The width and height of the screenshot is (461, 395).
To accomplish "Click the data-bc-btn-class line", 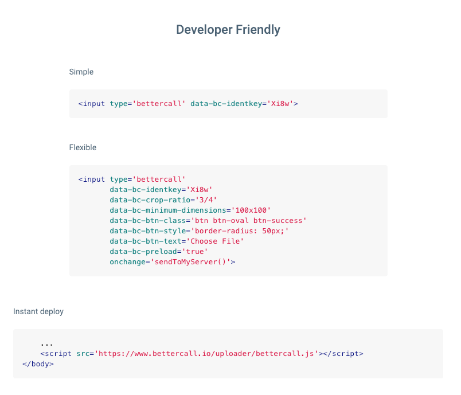I will click(208, 220).
